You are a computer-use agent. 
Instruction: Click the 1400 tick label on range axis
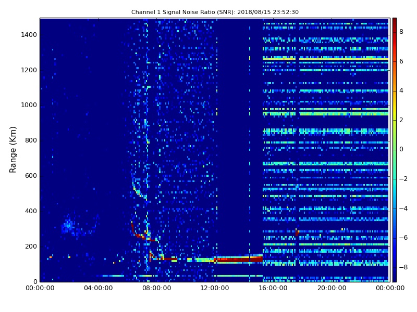(x=29, y=35)
